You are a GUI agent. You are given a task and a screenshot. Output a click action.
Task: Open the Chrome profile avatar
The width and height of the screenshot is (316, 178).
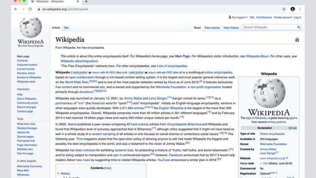coord(293,9)
